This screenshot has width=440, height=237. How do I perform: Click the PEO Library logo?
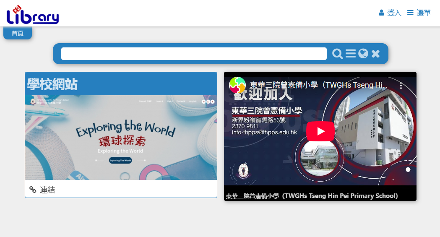pos(33,15)
